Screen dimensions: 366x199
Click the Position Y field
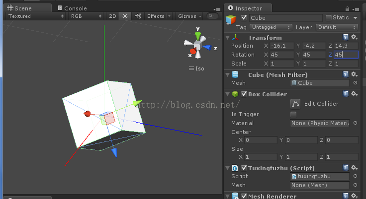[314, 46]
